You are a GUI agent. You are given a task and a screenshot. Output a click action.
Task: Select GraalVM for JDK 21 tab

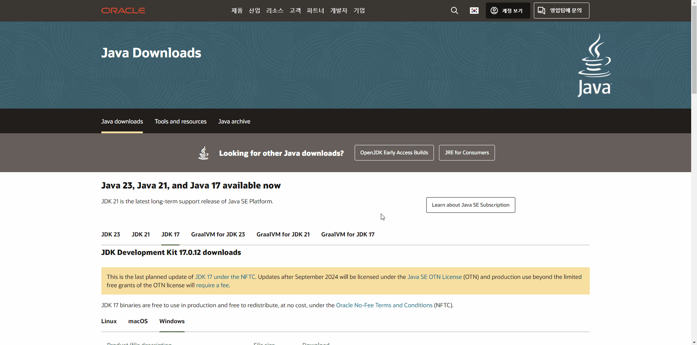[x=283, y=234]
